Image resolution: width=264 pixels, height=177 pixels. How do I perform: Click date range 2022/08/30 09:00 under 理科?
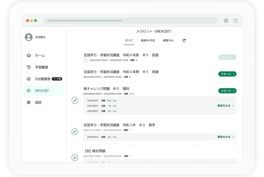coord(102,94)
